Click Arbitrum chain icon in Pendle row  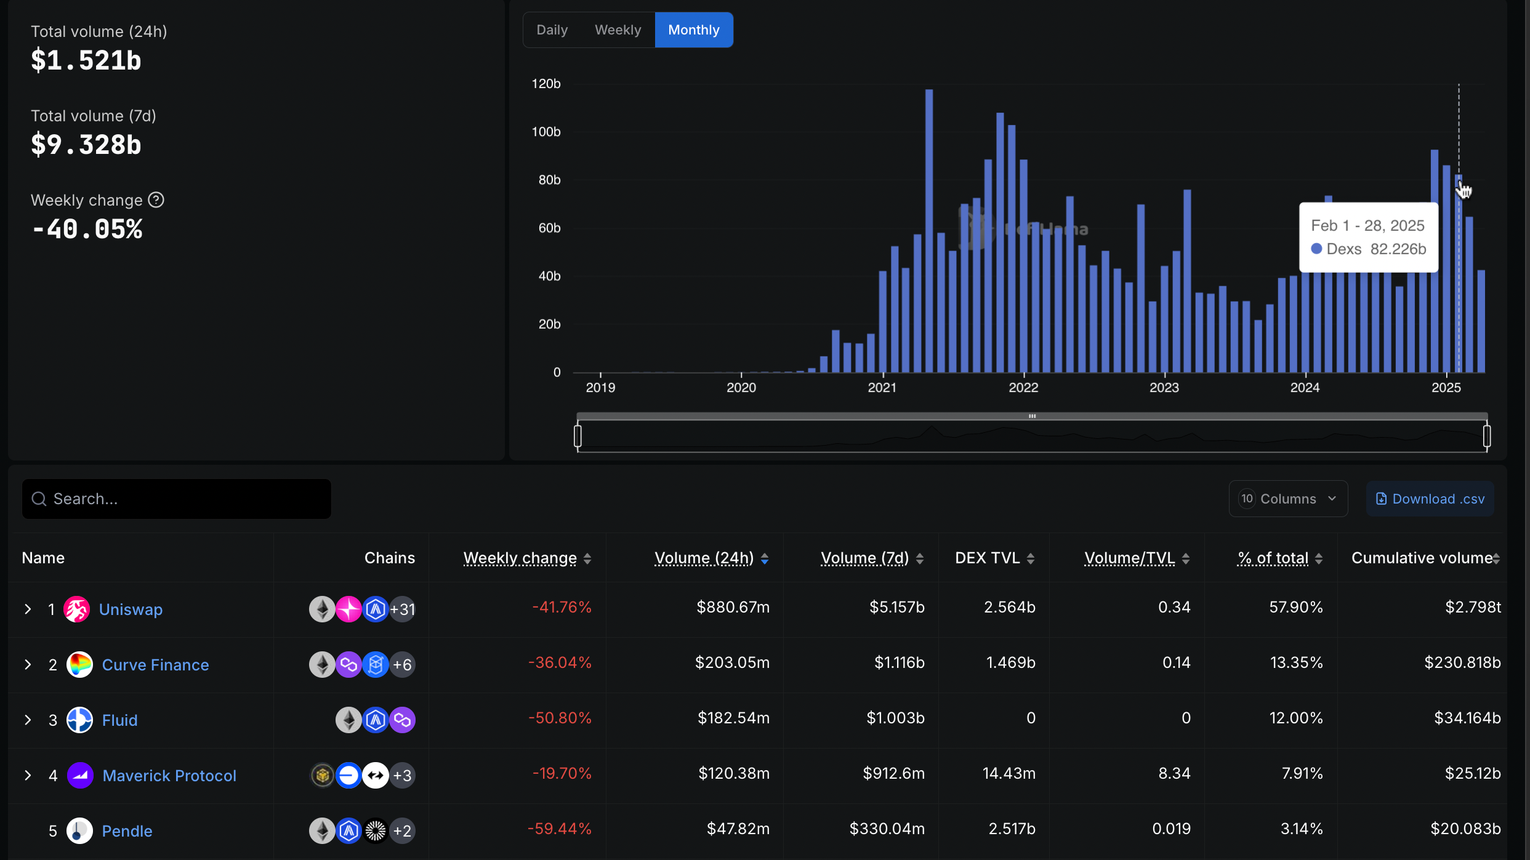(348, 830)
